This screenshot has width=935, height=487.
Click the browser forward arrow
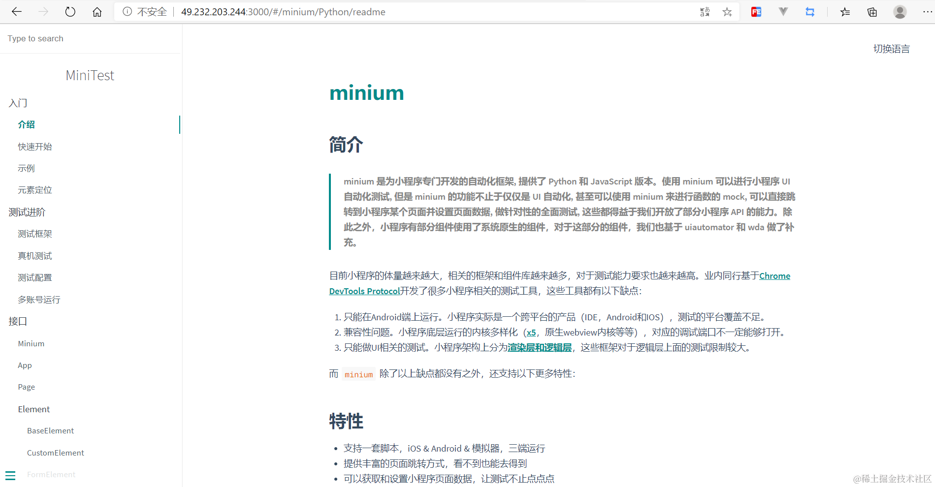click(x=43, y=12)
